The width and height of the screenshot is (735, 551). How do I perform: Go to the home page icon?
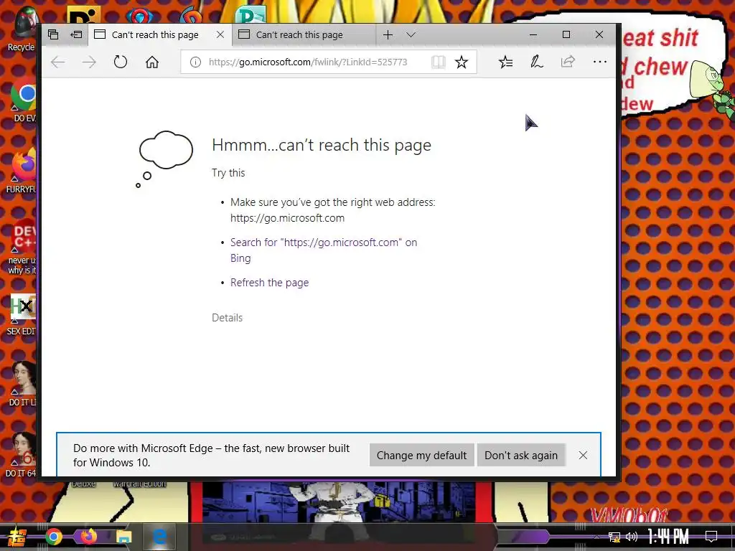(x=152, y=62)
